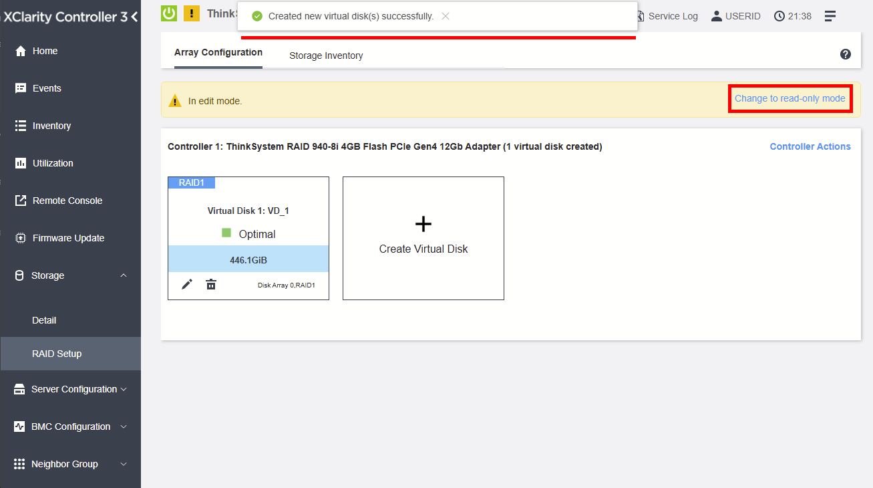Switch to the Storage Inventory tab
873x488 pixels.
(x=326, y=55)
